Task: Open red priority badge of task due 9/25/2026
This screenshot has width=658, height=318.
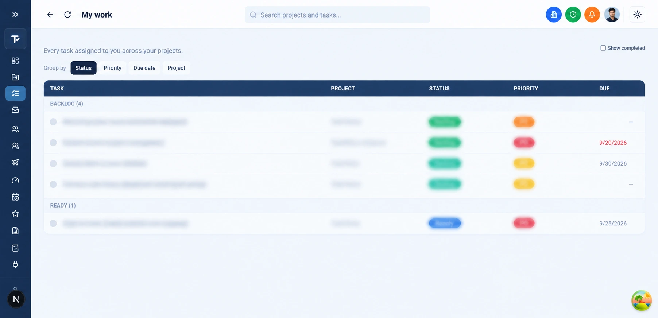Action: pos(524,223)
